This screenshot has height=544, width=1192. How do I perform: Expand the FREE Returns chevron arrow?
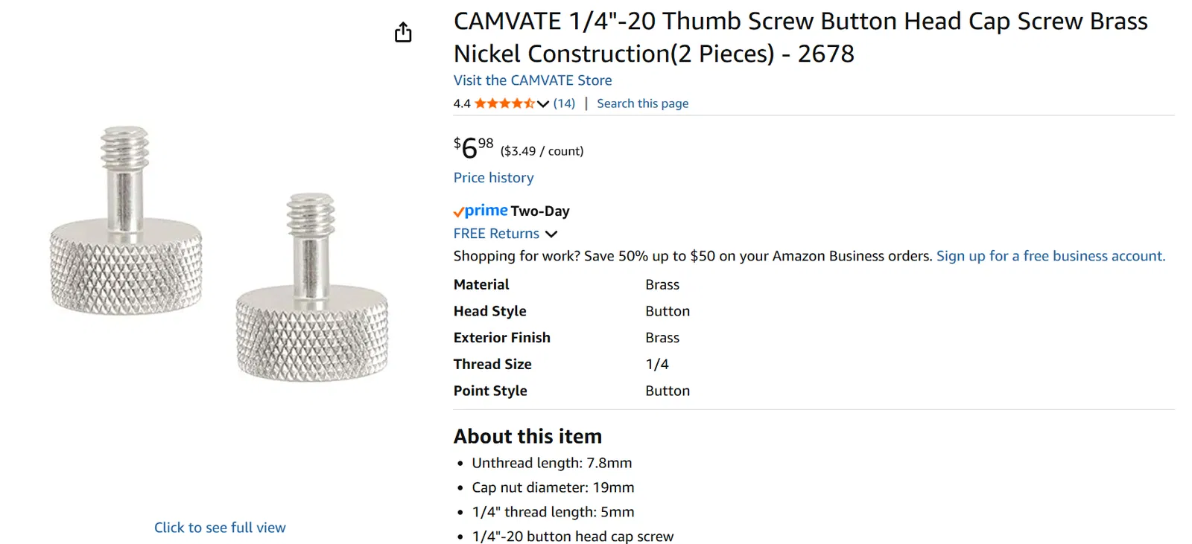pos(551,234)
